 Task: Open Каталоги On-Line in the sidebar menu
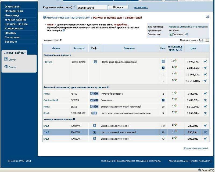pyautogui.click(x=16, y=24)
